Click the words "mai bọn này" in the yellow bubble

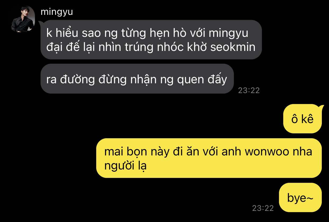[x=136, y=153]
